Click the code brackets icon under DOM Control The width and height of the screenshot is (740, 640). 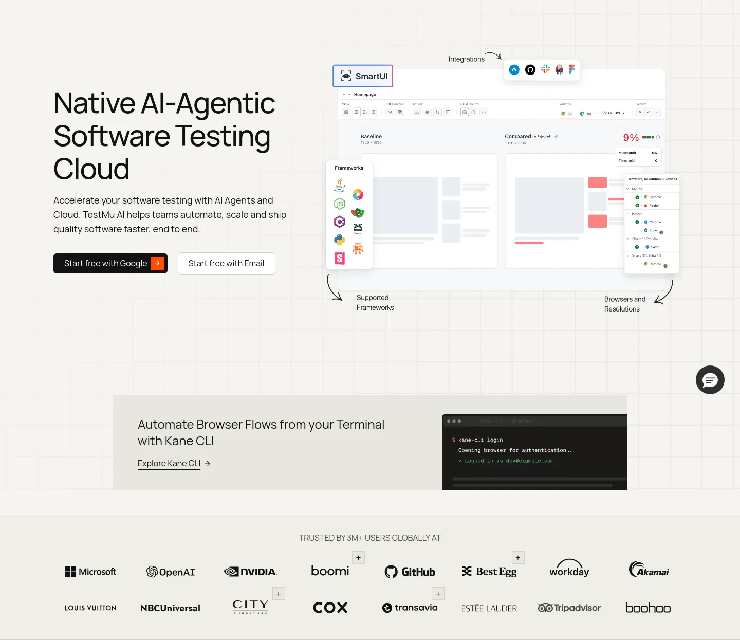(484, 112)
